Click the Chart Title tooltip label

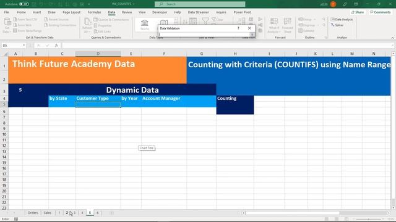(x=147, y=148)
